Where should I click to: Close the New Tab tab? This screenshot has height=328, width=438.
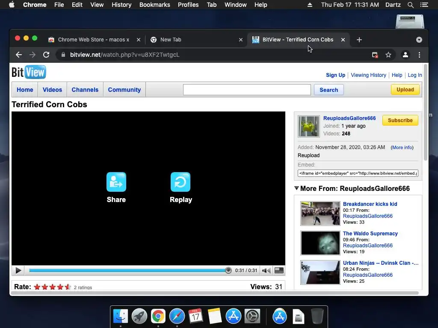click(x=240, y=40)
